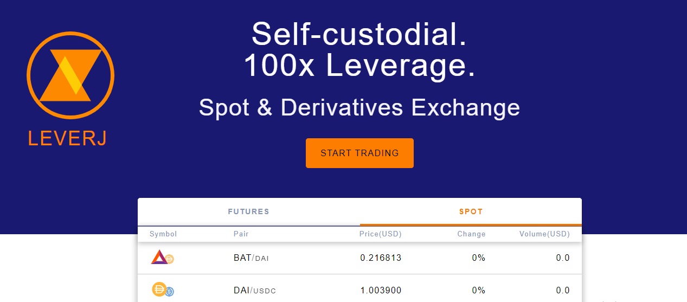Click the 0.0 volume for DAI/USDC
This screenshot has height=302, width=687.
pos(563,291)
